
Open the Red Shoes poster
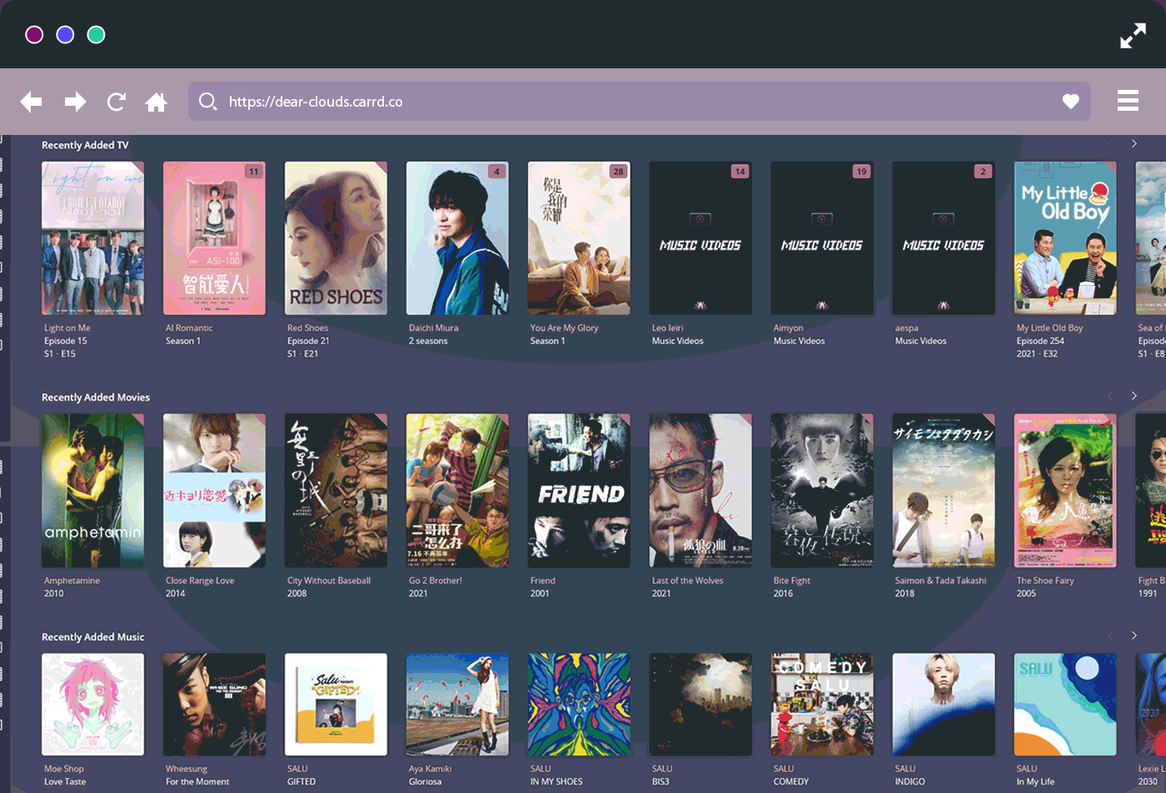(x=336, y=238)
